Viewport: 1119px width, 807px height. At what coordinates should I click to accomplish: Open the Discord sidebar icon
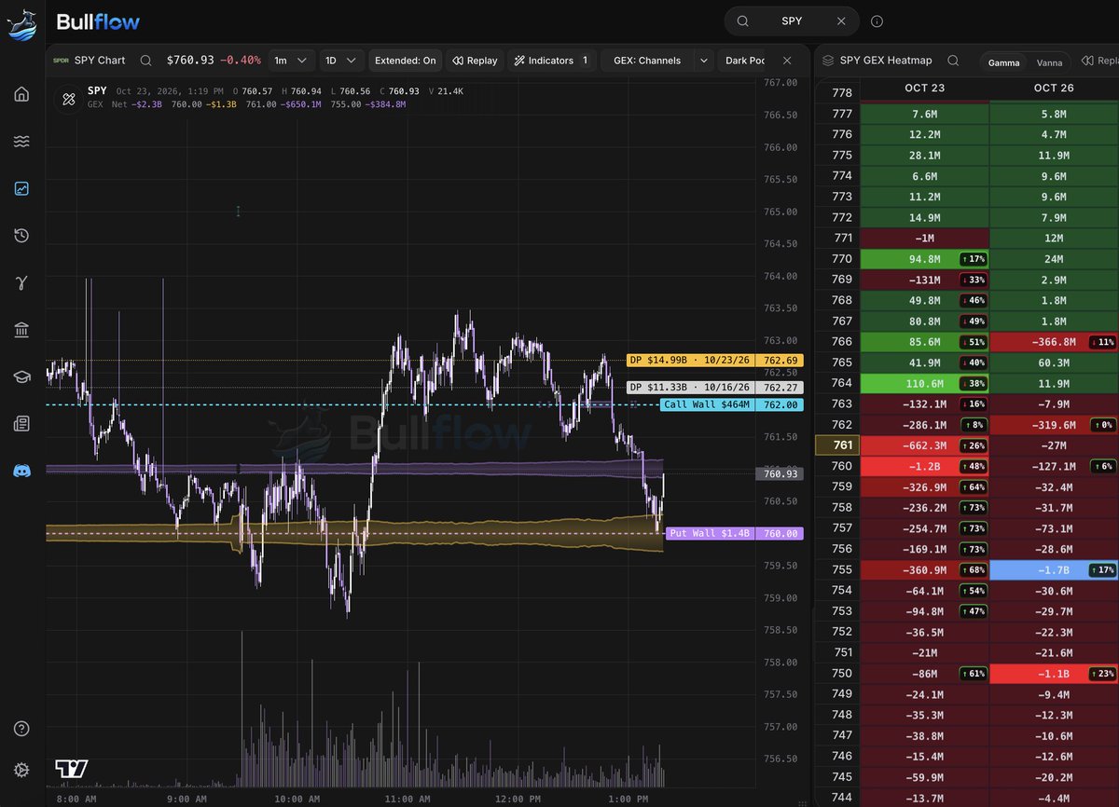pos(21,471)
